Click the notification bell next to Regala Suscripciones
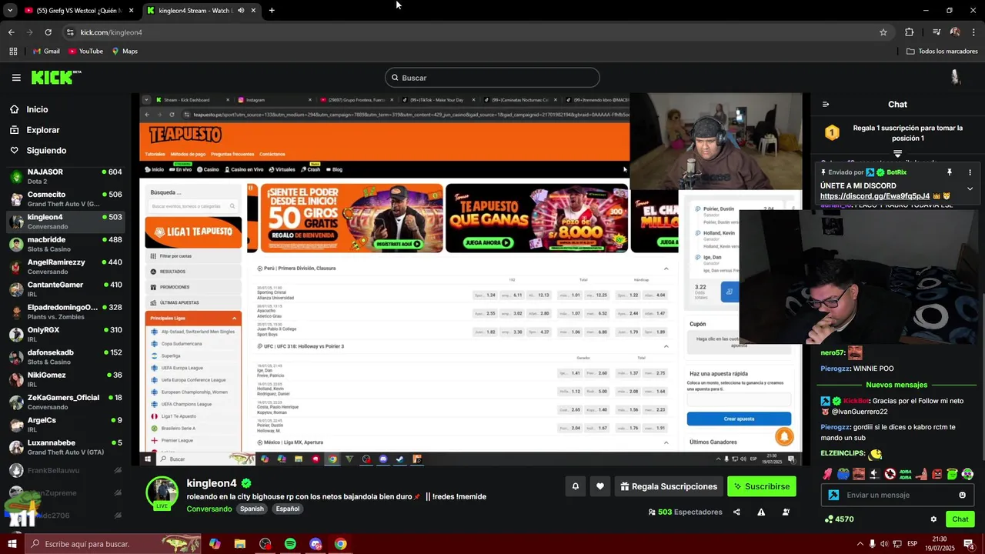 pos(575,486)
